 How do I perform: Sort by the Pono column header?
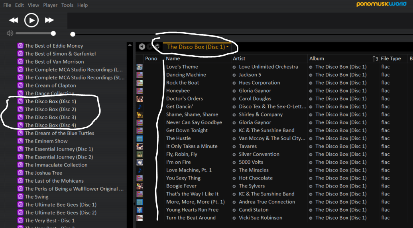pos(151,58)
